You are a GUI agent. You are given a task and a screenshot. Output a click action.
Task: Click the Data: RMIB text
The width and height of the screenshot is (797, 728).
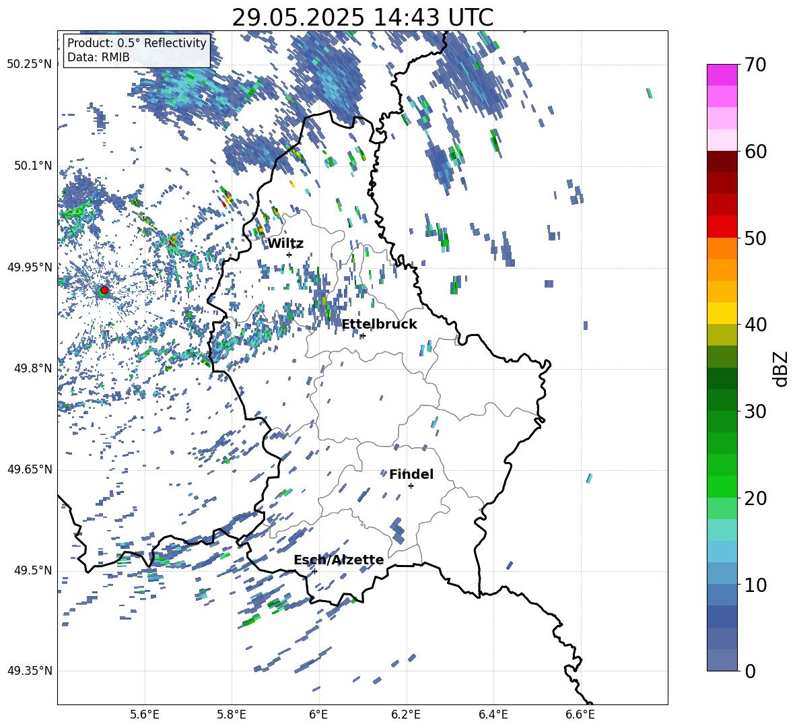pos(98,57)
